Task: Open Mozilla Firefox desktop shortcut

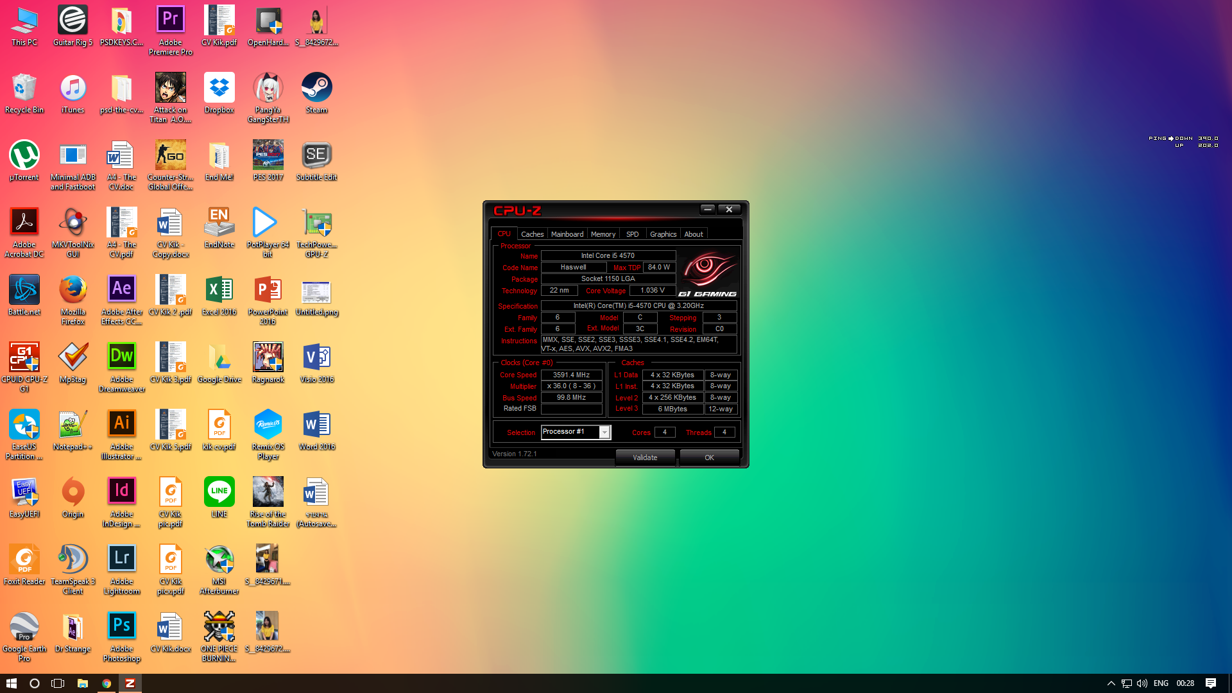Action: pos(73,290)
